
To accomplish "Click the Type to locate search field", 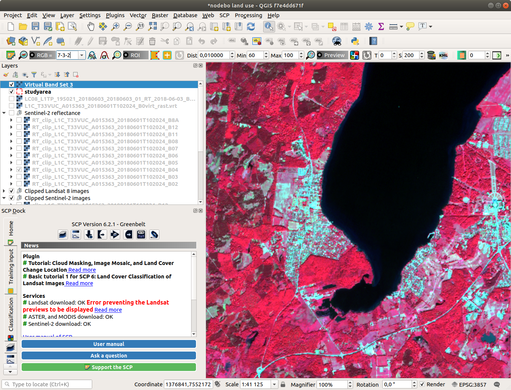I will (47, 384).
